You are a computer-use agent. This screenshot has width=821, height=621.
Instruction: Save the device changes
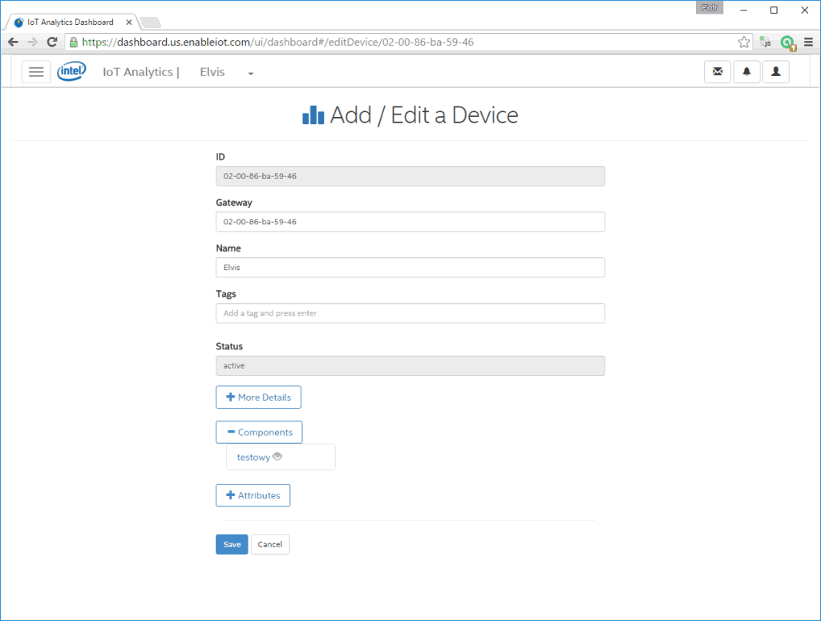[232, 544]
